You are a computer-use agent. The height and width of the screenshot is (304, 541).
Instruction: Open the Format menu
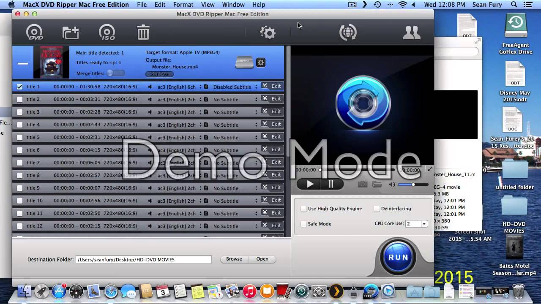(x=183, y=5)
